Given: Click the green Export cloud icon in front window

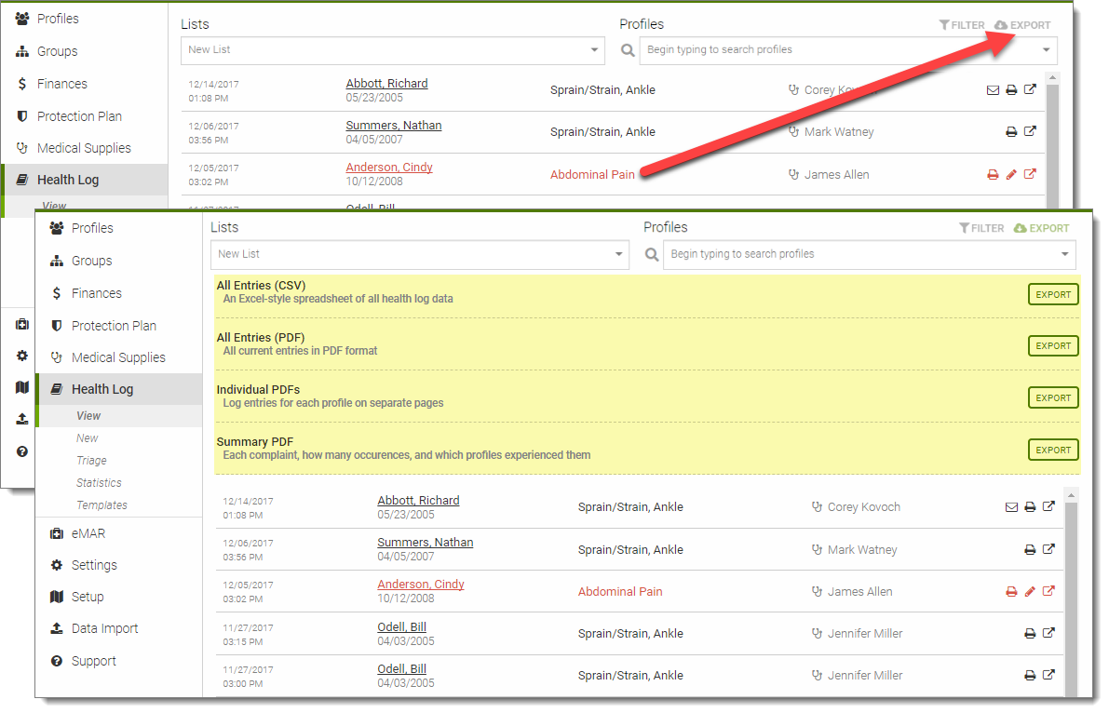Looking at the screenshot, I should pyautogui.click(x=1020, y=228).
